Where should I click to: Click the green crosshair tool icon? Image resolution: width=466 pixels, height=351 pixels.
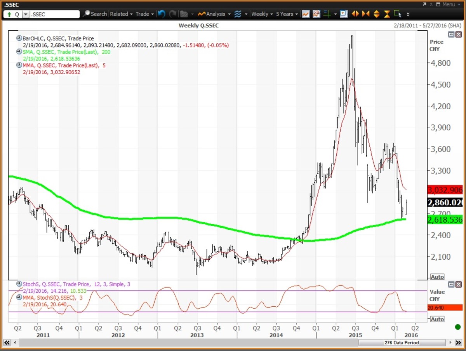pyautogui.click(x=327, y=14)
